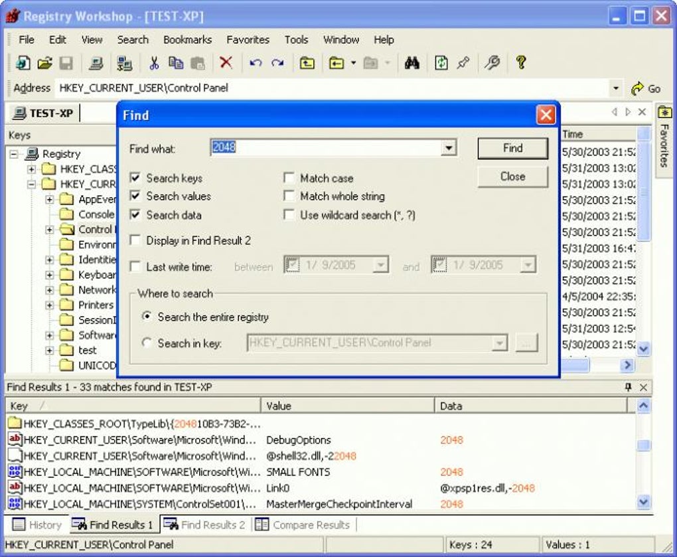Open the Search menu
Screen dimensions: 677x557
point(133,40)
